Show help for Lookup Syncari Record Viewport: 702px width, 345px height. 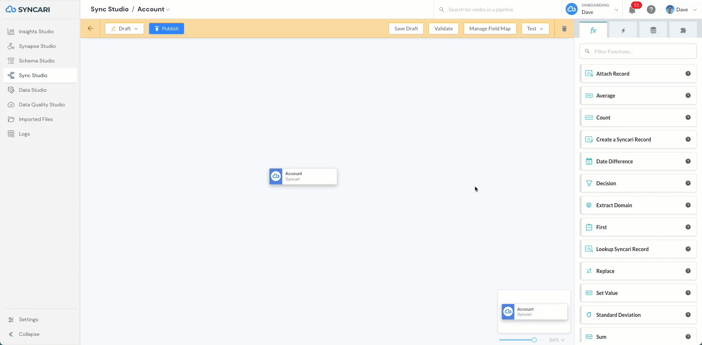point(688,249)
